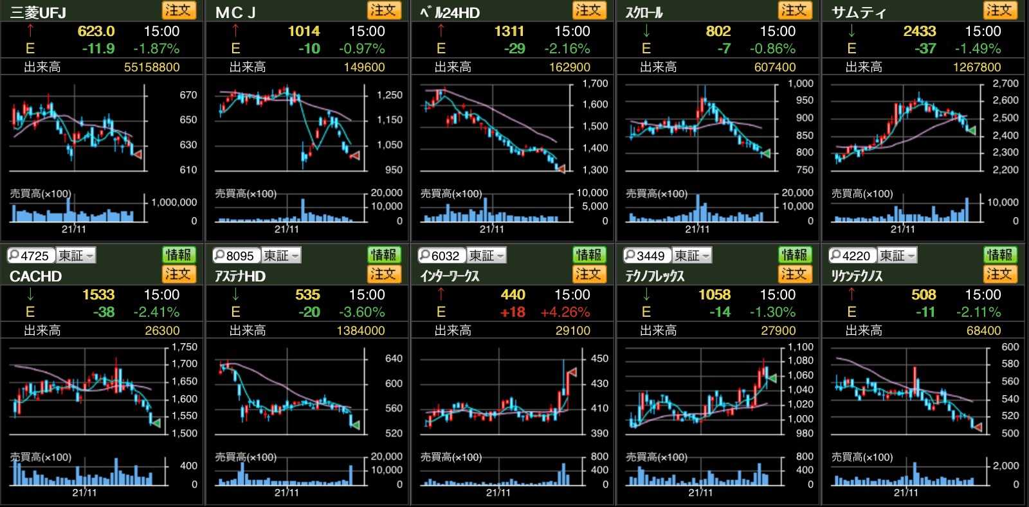Click the code input showing 3449
The height and width of the screenshot is (507, 1029).
click(x=648, y=256)
